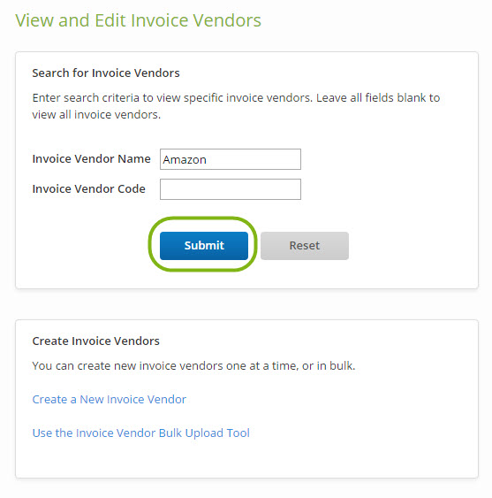Click the 'one at a time, or in bulk' sentence
The image size is (492, 498).
pyautogui.click(x=193, y=365)
